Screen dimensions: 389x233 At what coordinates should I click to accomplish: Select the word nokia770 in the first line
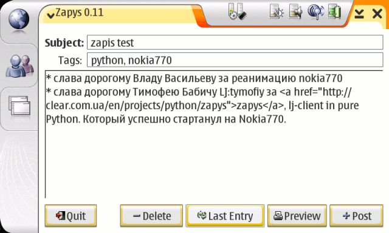click(320, 78)
